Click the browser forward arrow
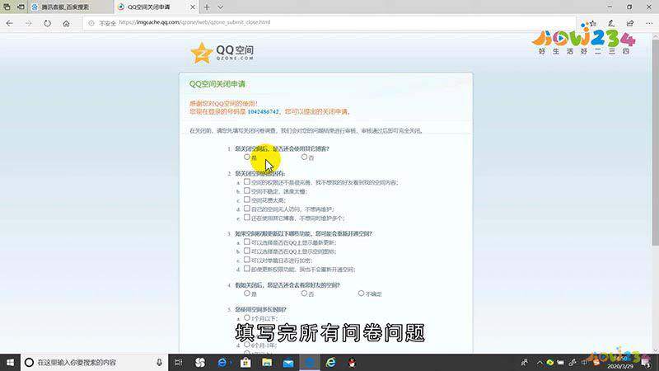This screenshot has height=371, width=659. pyautogui.click(x=28, y=24)
